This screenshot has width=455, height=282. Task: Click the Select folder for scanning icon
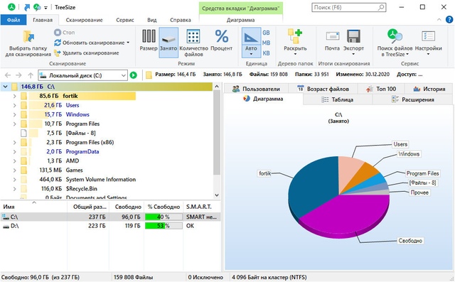click(28, 37)
